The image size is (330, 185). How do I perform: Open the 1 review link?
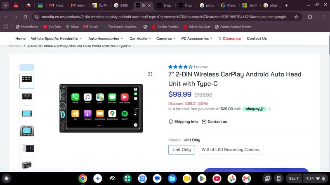click(200, 67)
